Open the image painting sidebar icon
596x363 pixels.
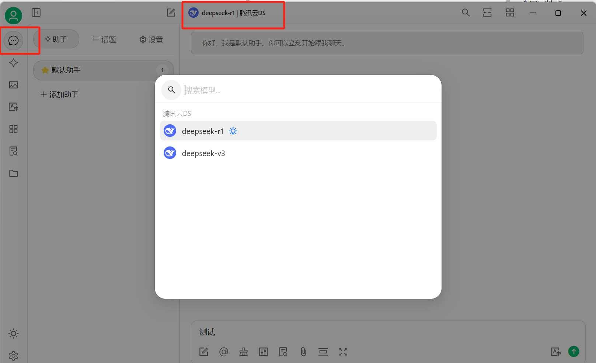(14, 85)
